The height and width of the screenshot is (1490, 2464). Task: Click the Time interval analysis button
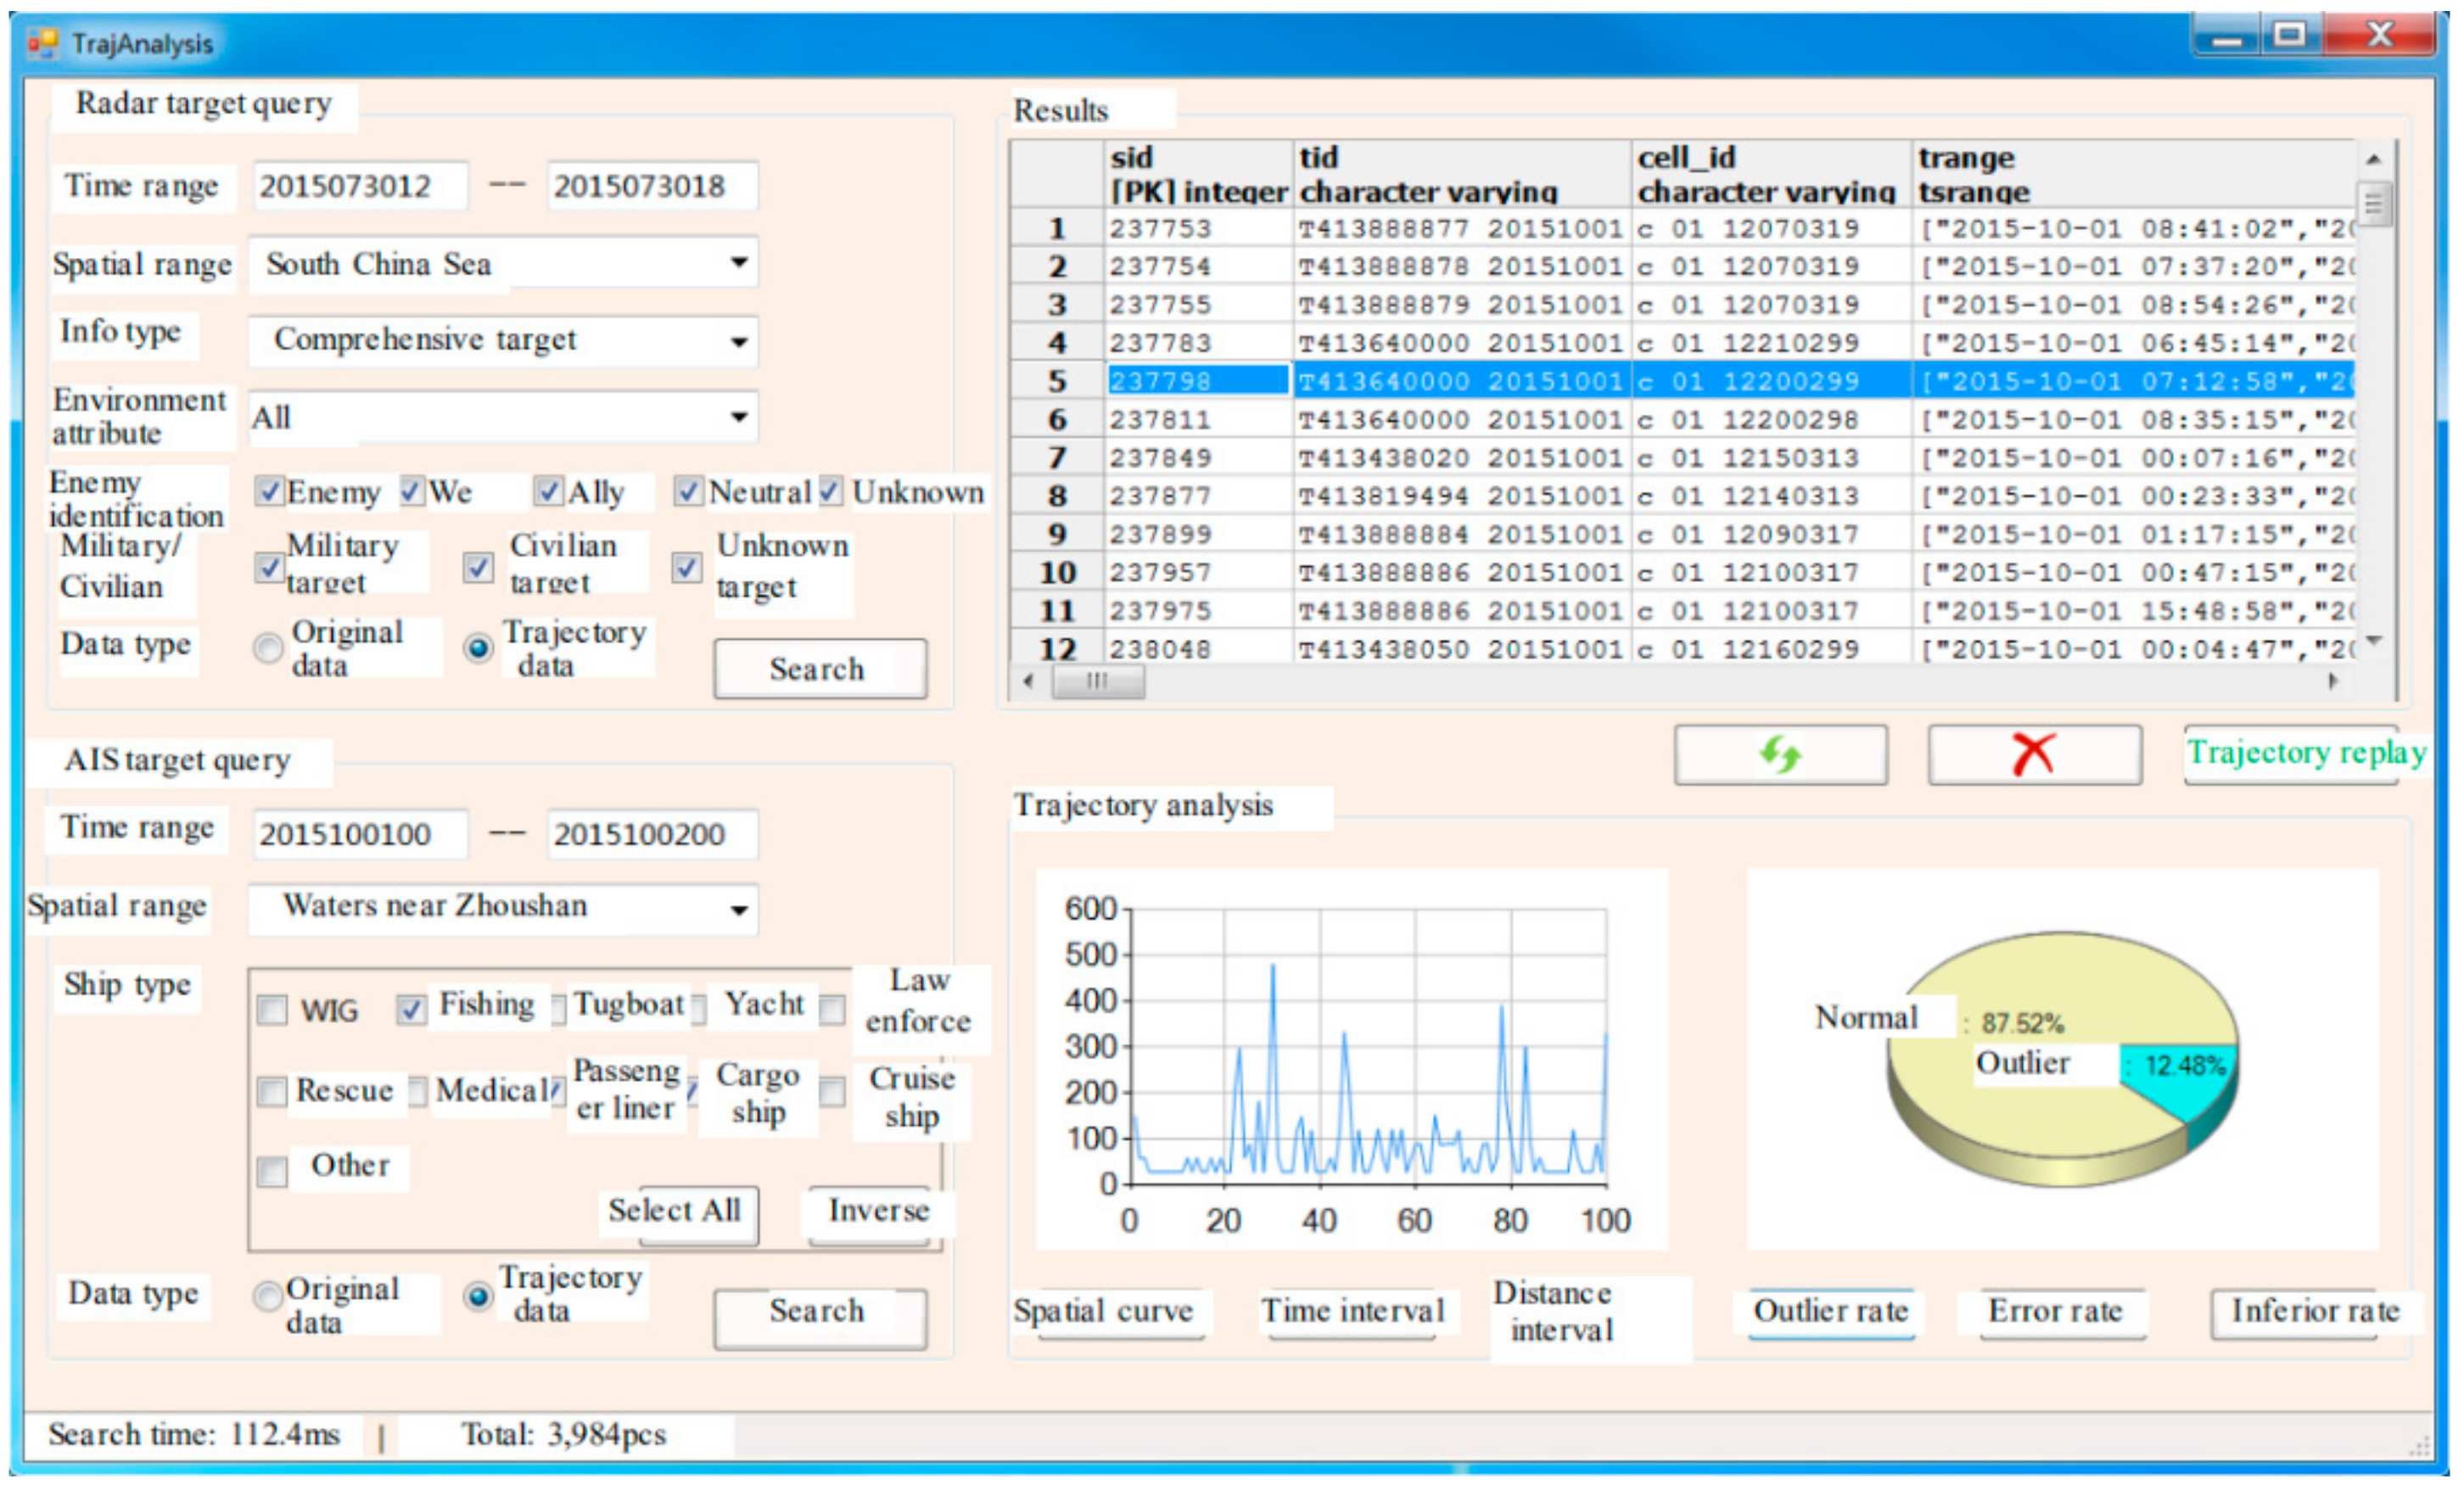point(1352,1311)
